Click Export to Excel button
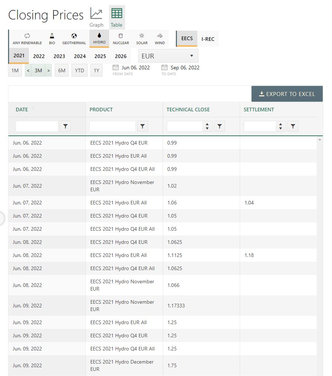The height and width of the screenshot is (376, 332). coord(287,94)
